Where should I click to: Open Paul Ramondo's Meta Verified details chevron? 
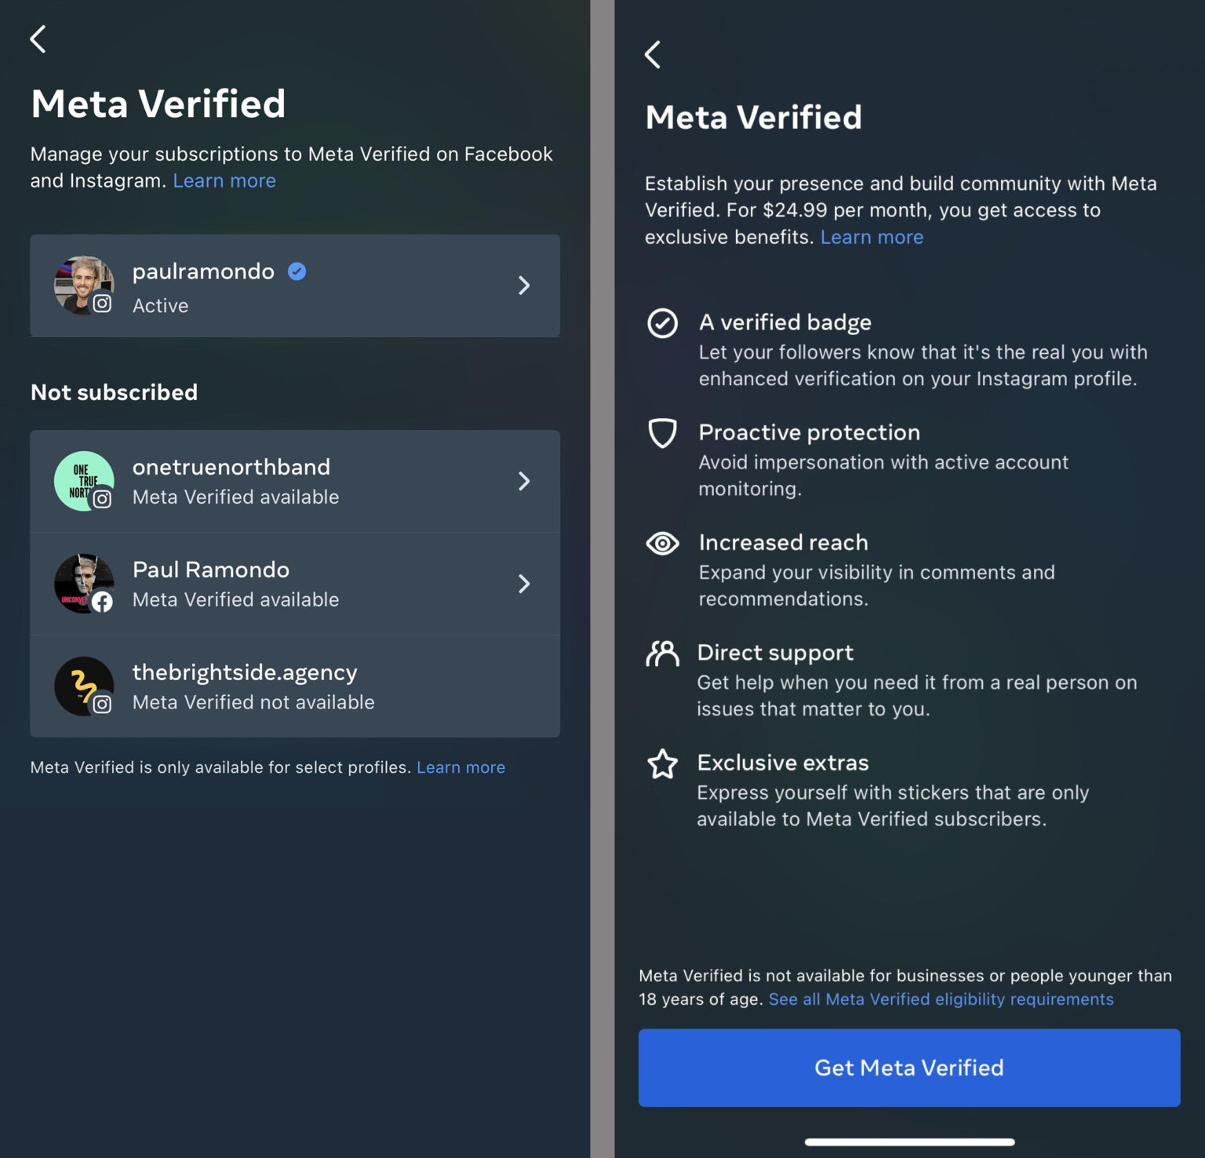point(524,584)
